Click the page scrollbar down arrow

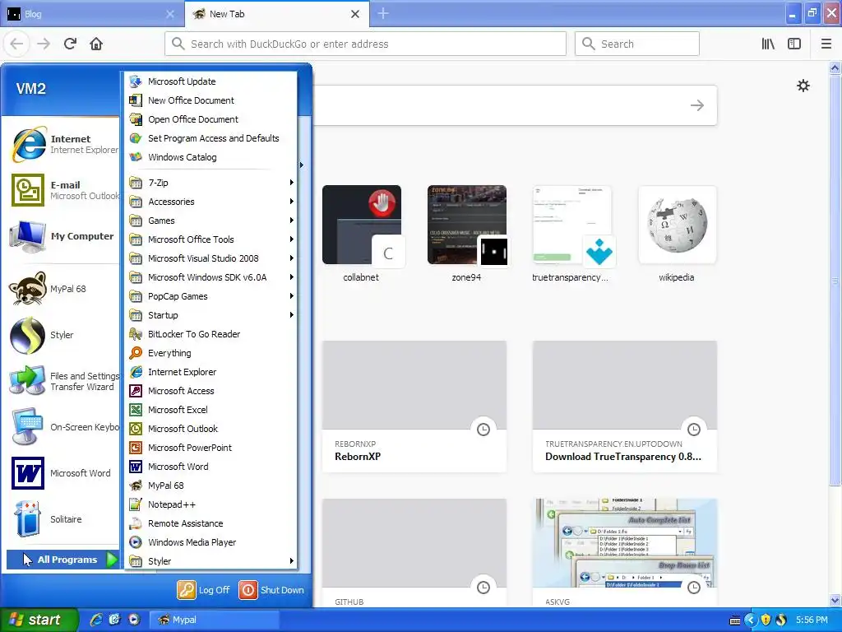(x=835, y=600)
